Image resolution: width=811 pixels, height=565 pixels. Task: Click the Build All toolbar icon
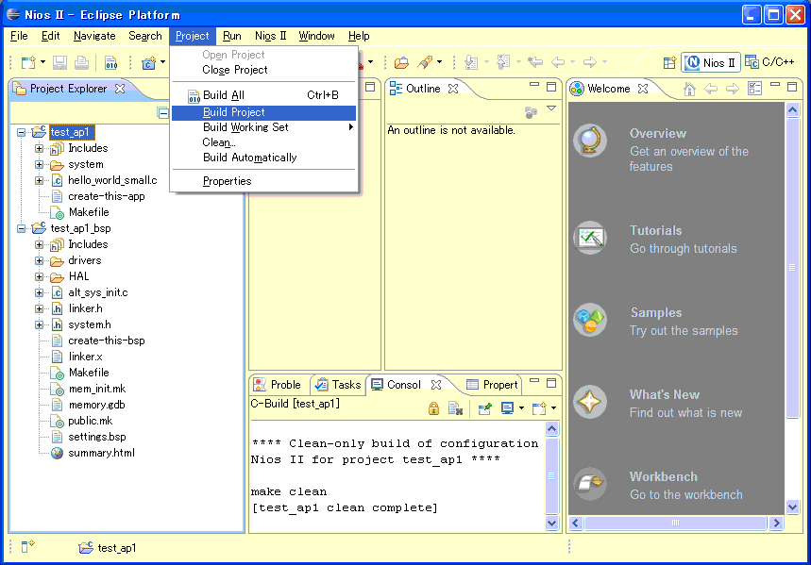[x=111, y=62]
